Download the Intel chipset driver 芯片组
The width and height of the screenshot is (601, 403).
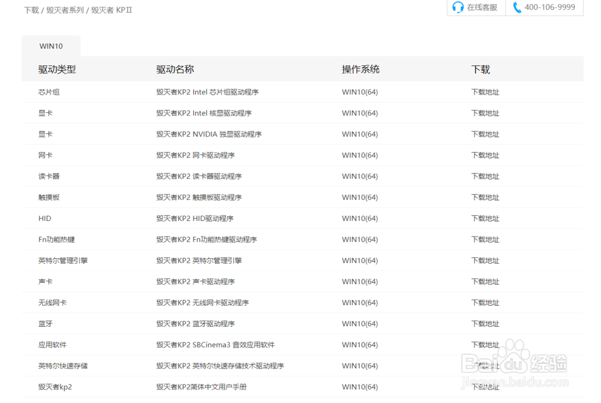click(x=485, y=92)
